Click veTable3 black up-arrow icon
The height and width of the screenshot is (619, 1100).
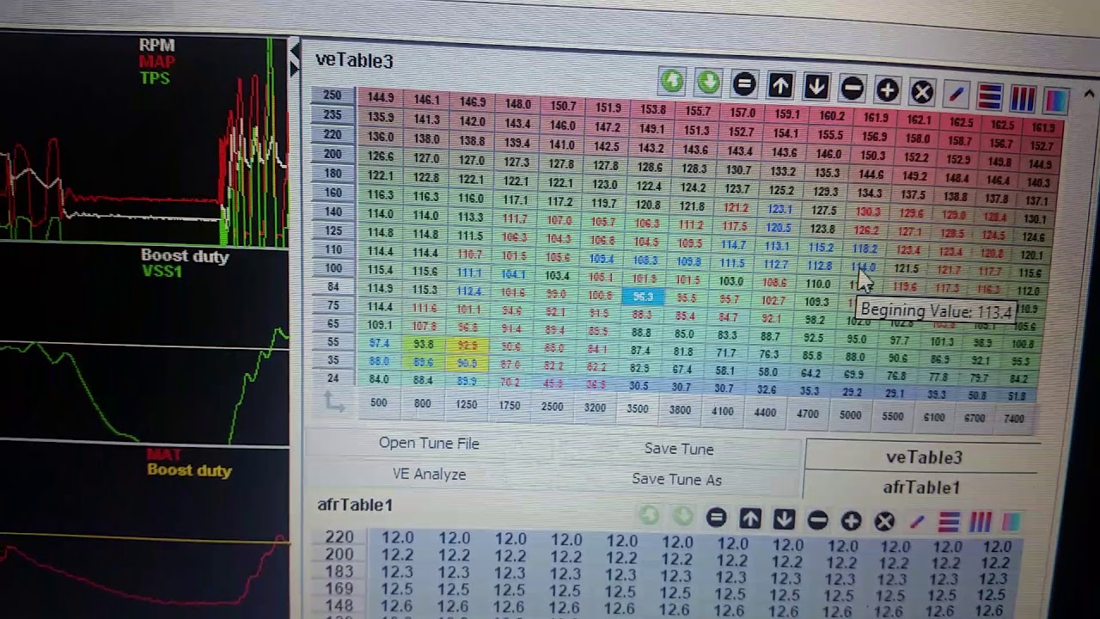point(780,85)
